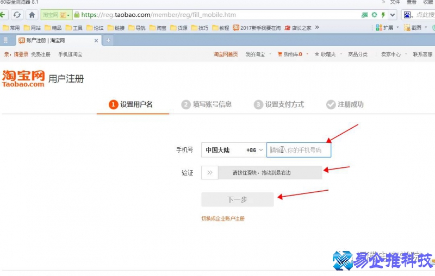Image resolution: width=435 pixels, height=276 pixels.
Task: Switch to the 账户注册 | 淘宝网 tab
Action: [x=58, y=40]
